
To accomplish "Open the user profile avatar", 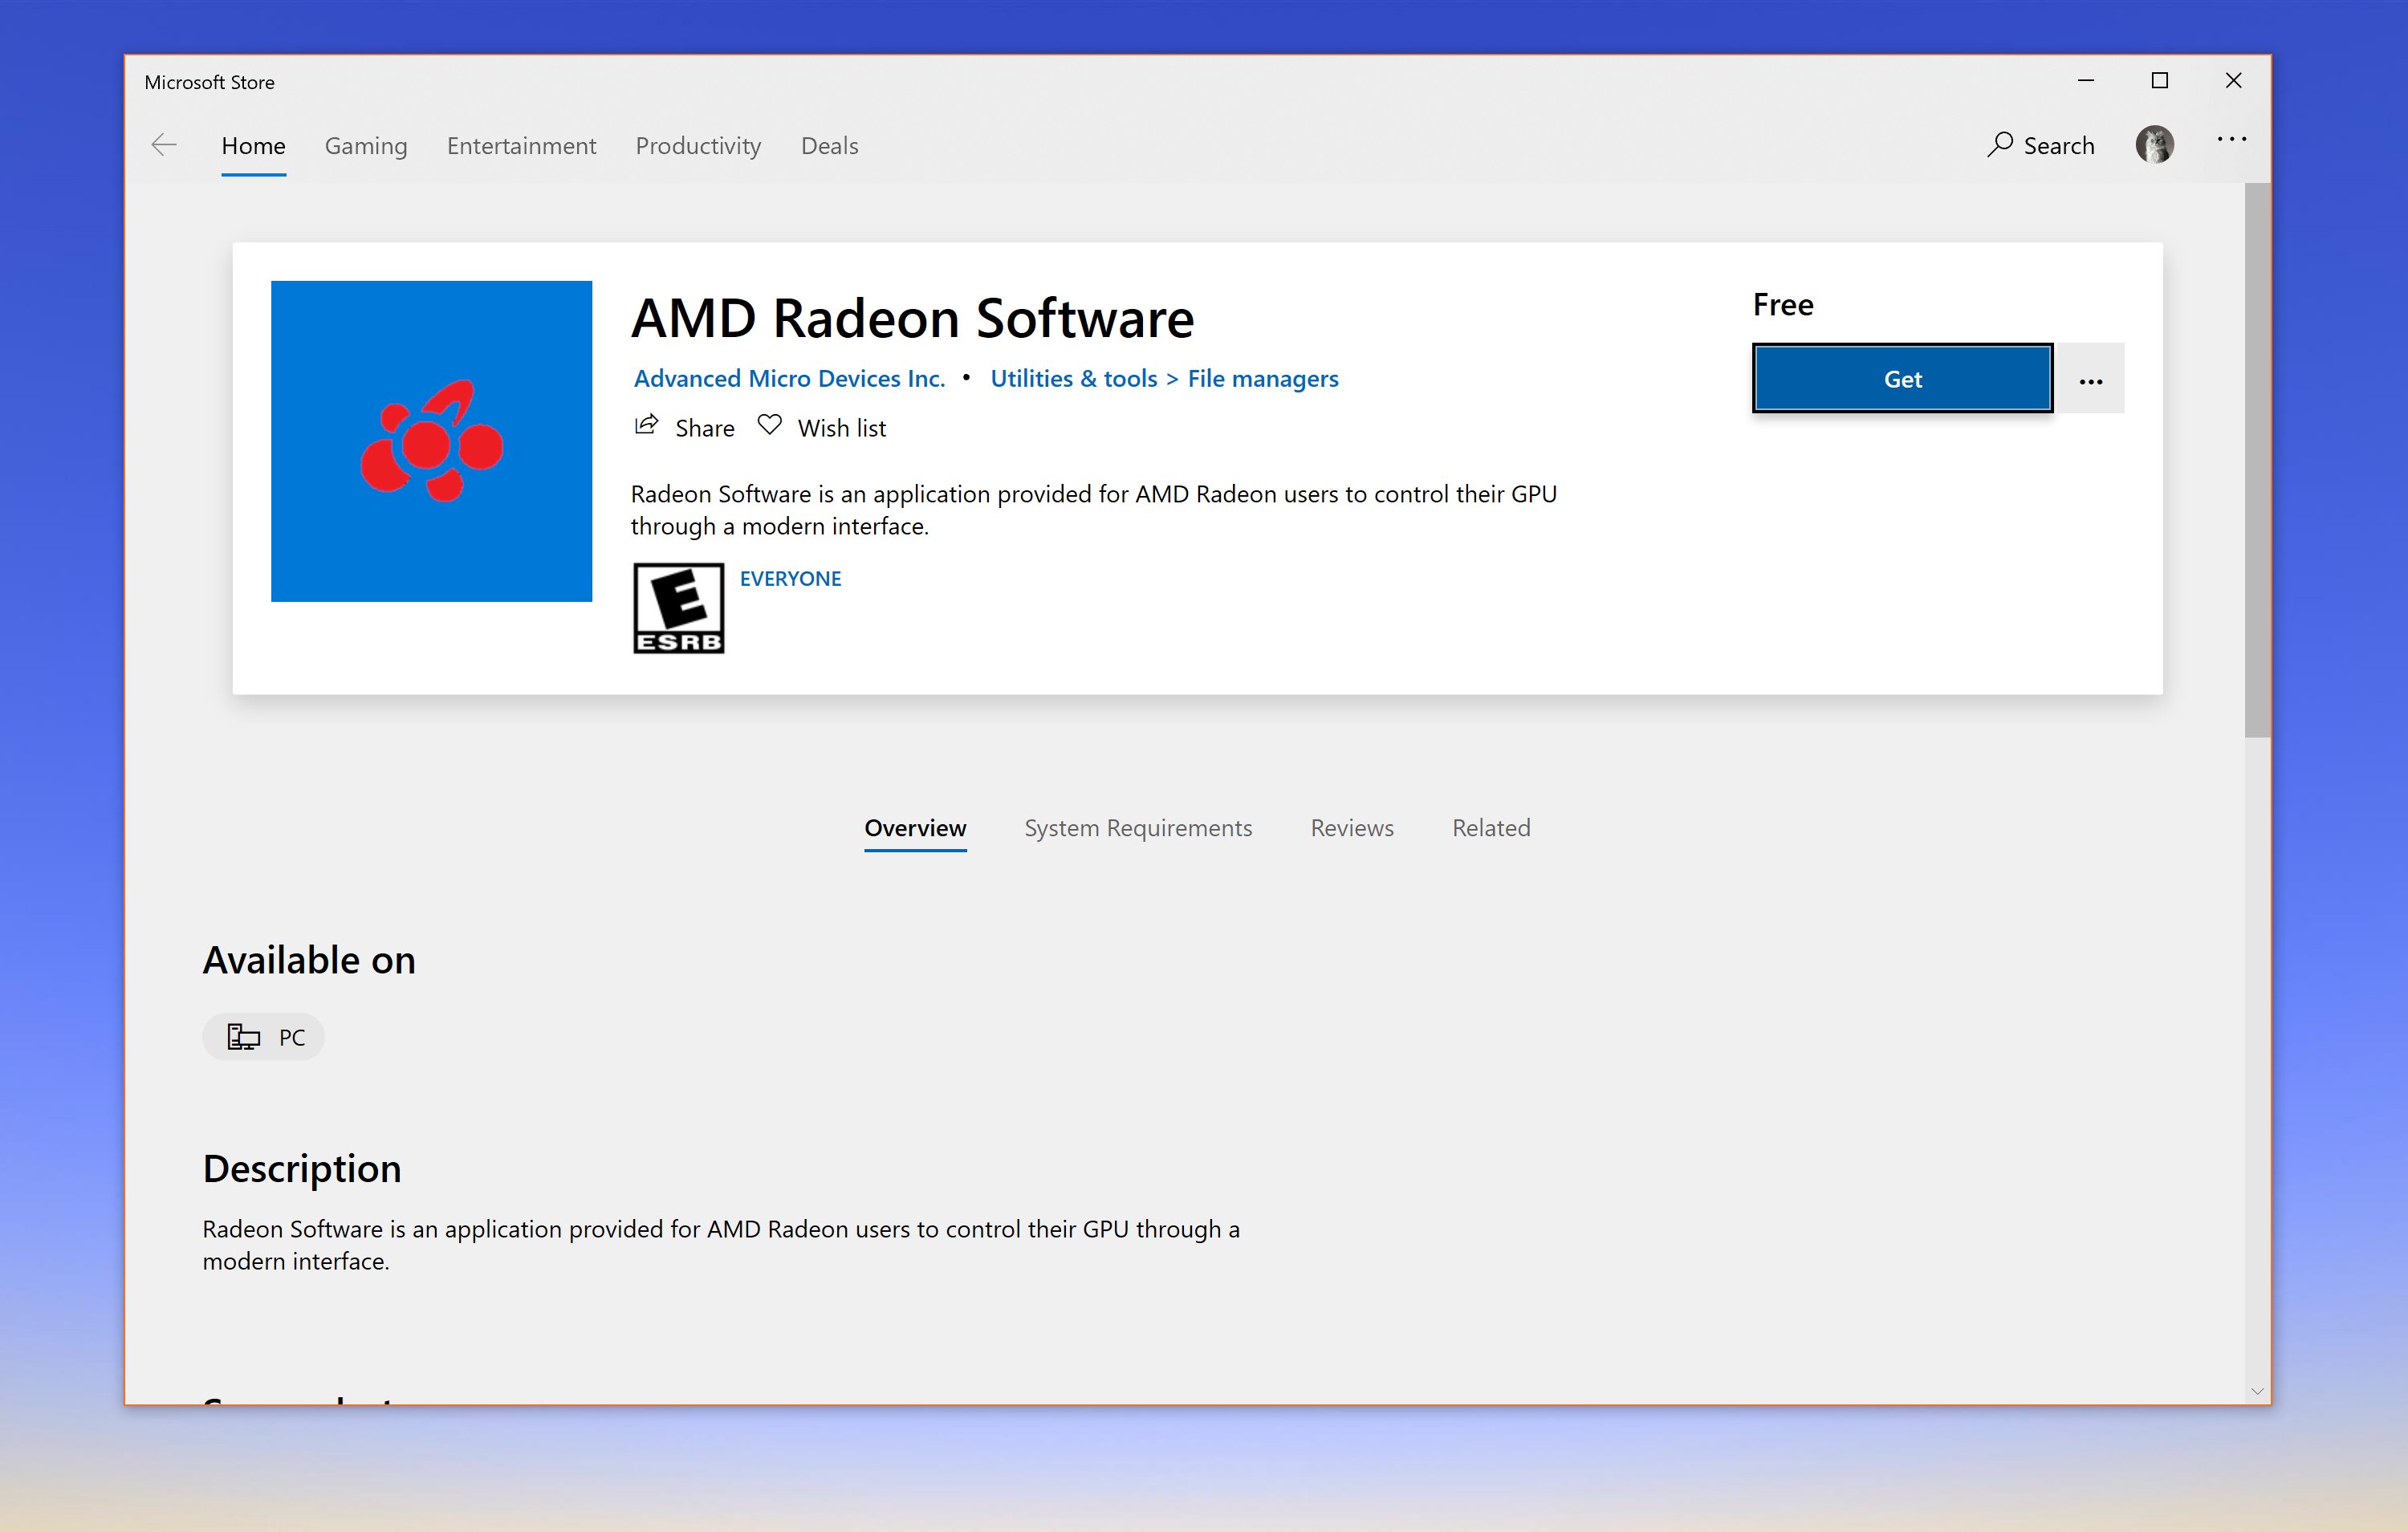I will coord(2155,145).
